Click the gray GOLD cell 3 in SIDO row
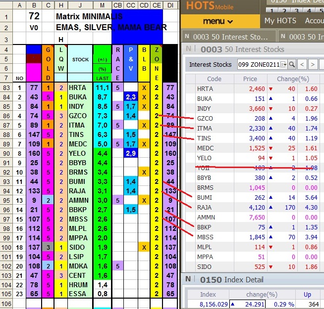324x309 pixels. pyautogui.click(x=48, y=247)
